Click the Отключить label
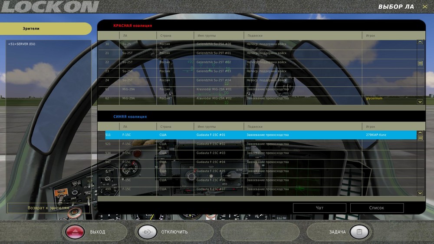The height and width of the screenshot is (244, 434). coord(174,232)
